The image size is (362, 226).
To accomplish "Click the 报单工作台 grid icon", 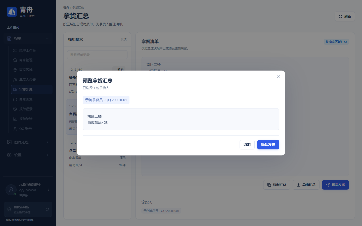I will tap(15, 50).
